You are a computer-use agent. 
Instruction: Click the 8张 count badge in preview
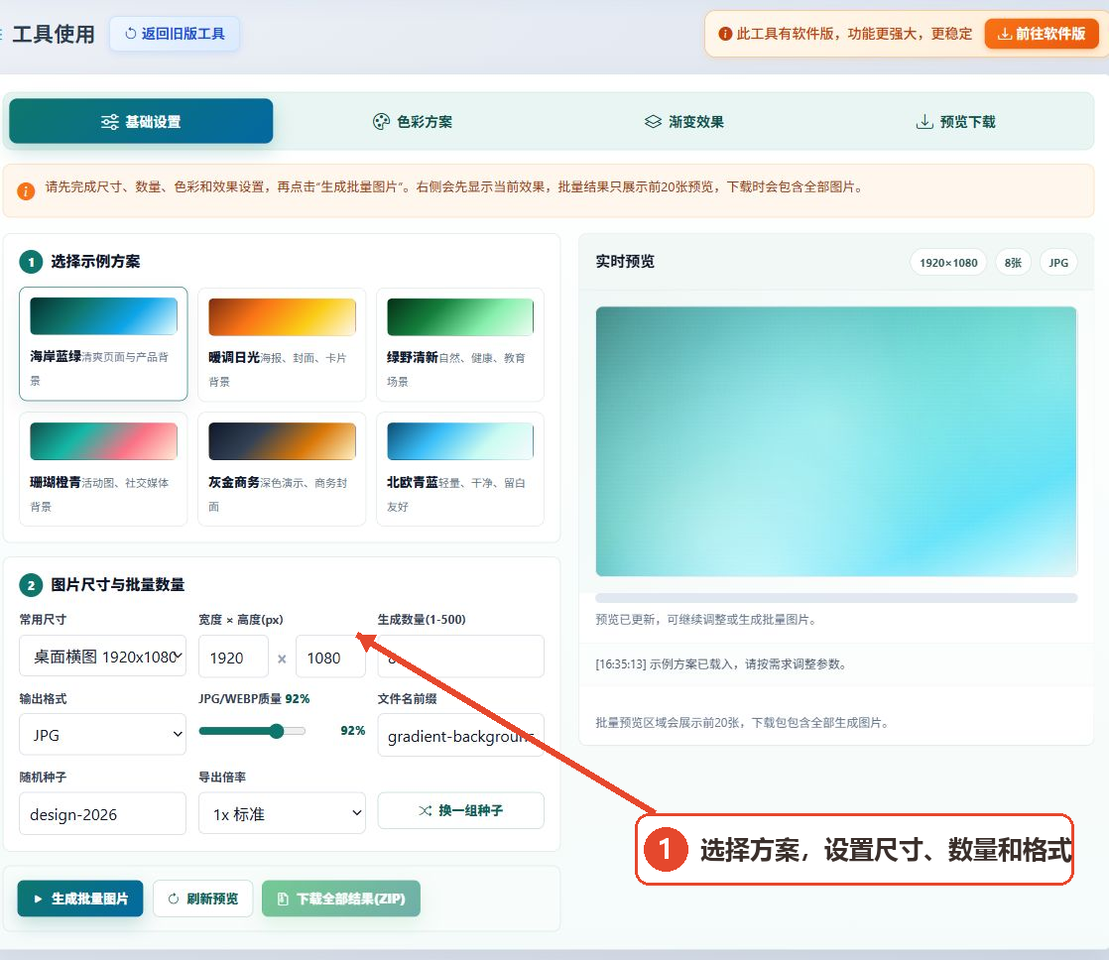point(1013,262)
